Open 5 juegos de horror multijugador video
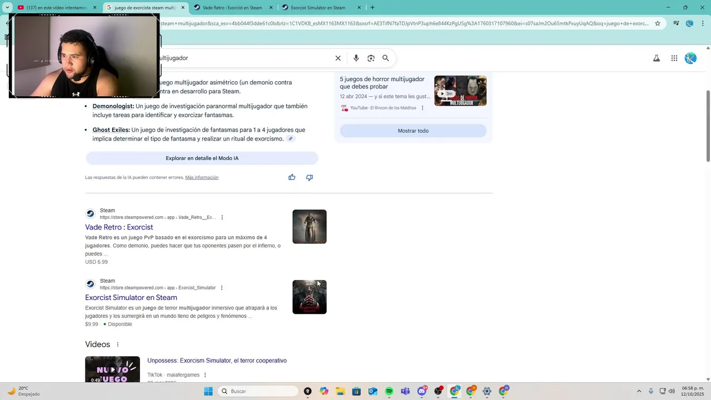 pos(382,83)
